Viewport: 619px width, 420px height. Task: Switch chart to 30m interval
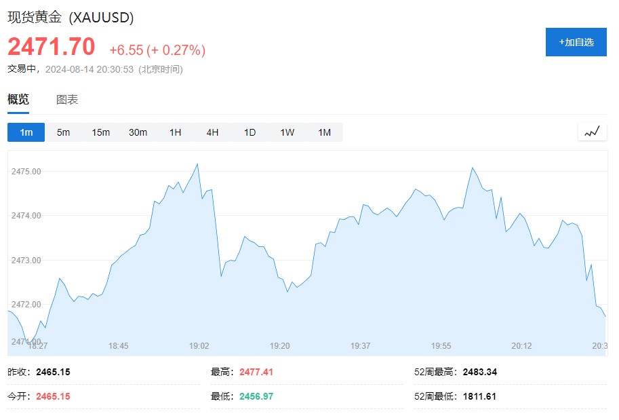click(138, 132)
